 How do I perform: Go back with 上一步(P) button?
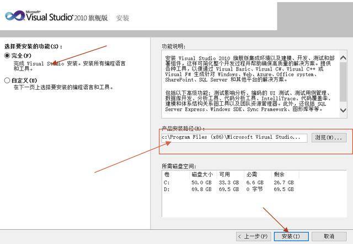pyautogui.click(x=254, y=236)
